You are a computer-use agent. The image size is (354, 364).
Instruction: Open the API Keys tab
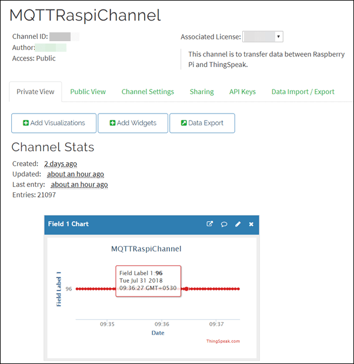point(242,92)
